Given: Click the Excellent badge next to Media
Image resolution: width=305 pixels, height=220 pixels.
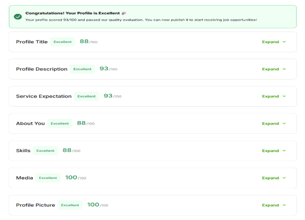Looking at the screenshot, I should [x=48, y=178].
